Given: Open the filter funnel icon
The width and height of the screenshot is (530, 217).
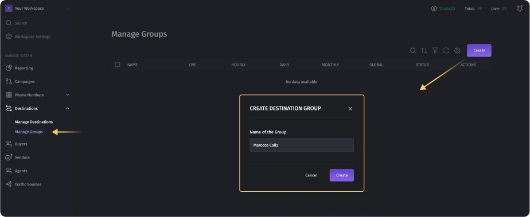Looking at the screenshot, I should click(x=435, y=50).
